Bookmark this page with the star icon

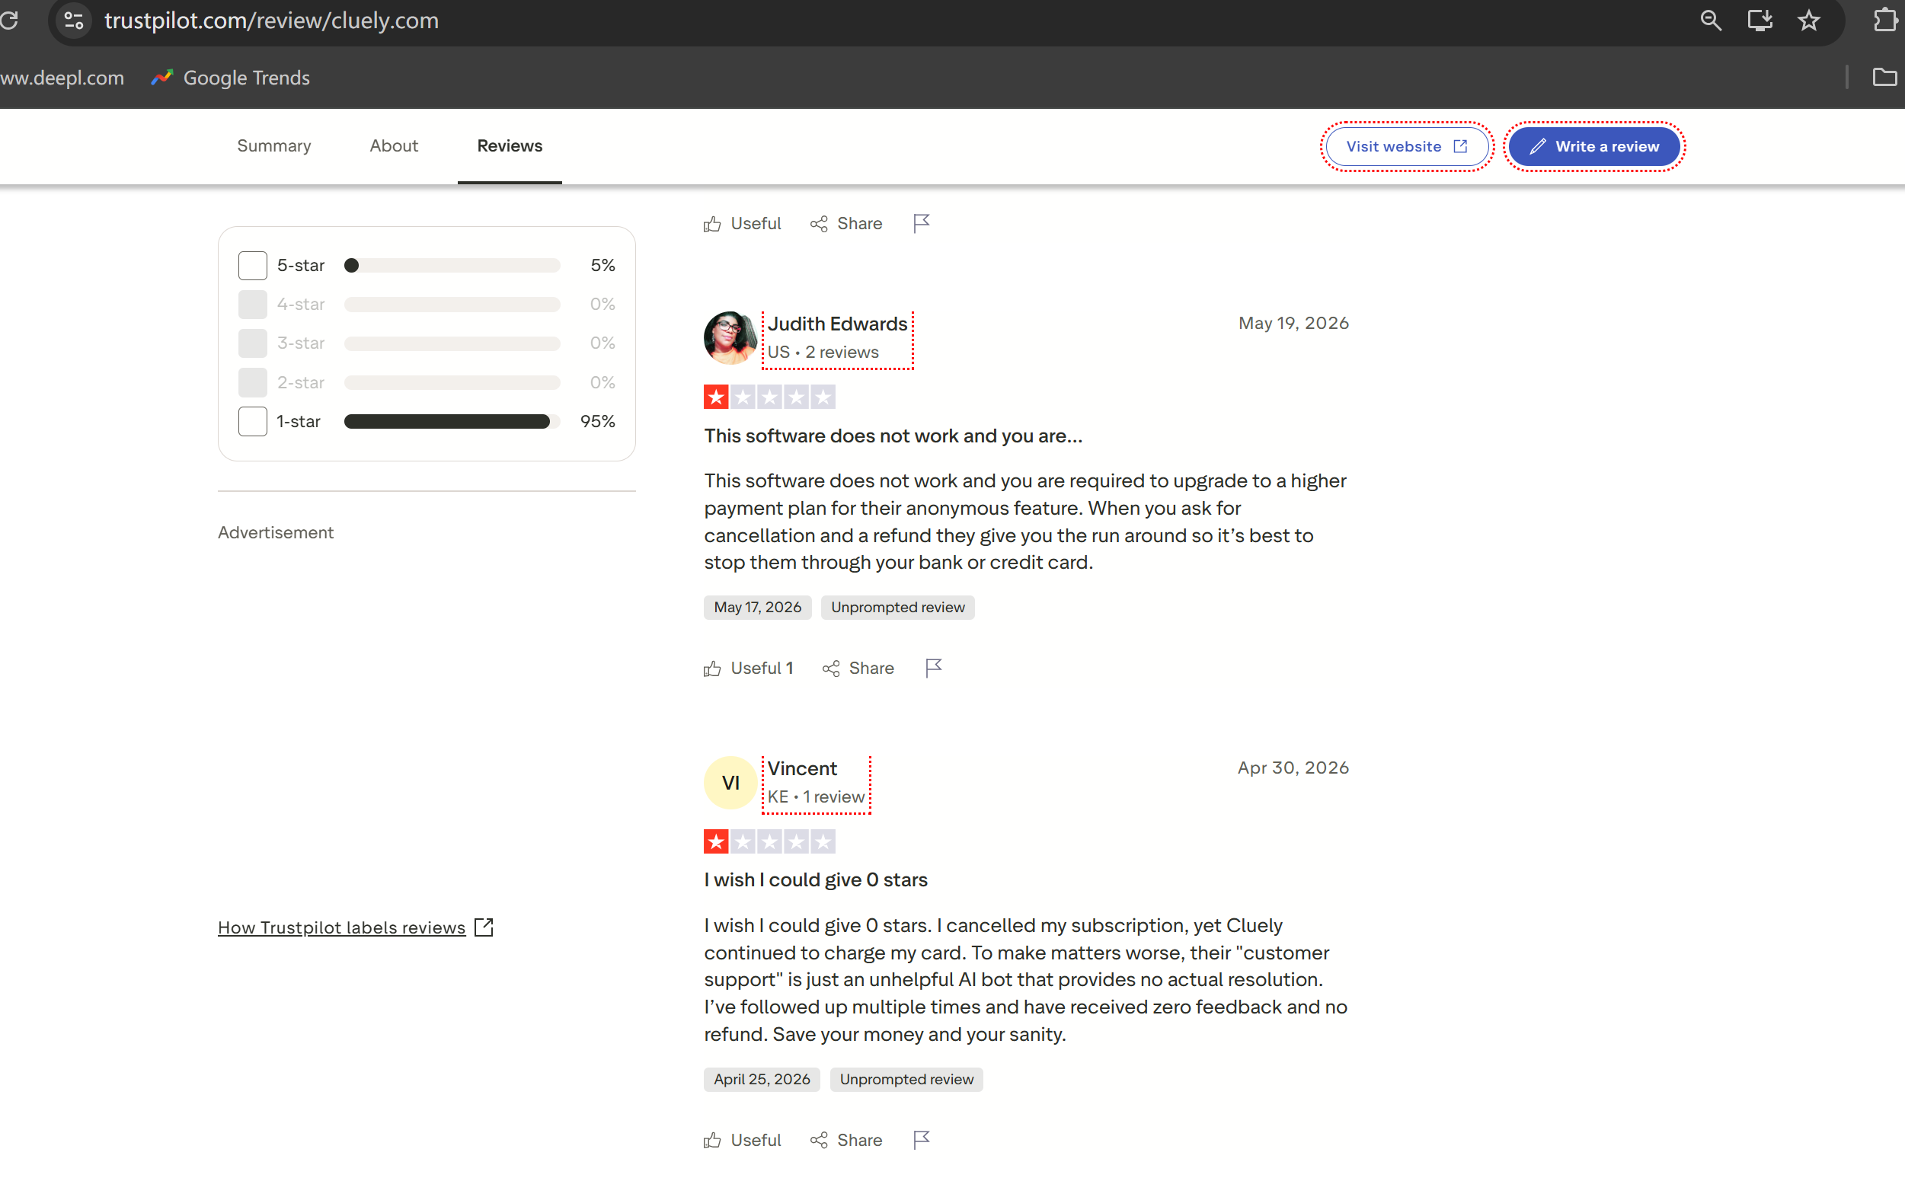1809,21
